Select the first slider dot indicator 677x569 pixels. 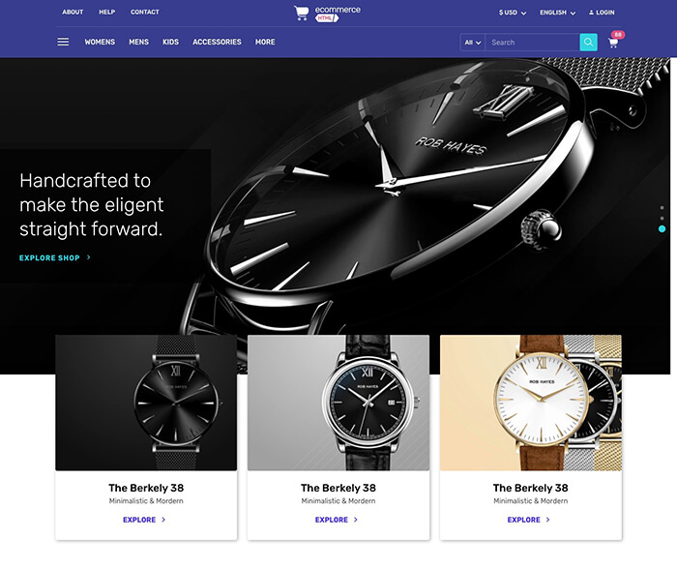point(662,208)
